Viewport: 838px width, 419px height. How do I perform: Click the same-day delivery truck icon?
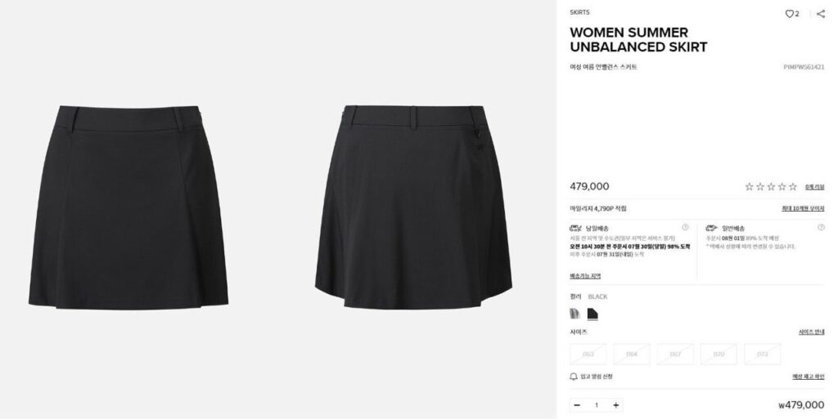[575, 228]
